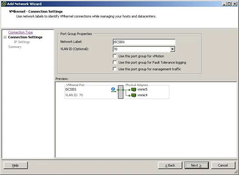Click the 'Fault Tolerance logging' option label
239x175 pixels.
152,62
